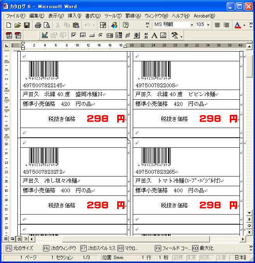Viewport: 255px width, 263px height.
Task: Click the F7 次のスペル ミス button
Action: 98,248
